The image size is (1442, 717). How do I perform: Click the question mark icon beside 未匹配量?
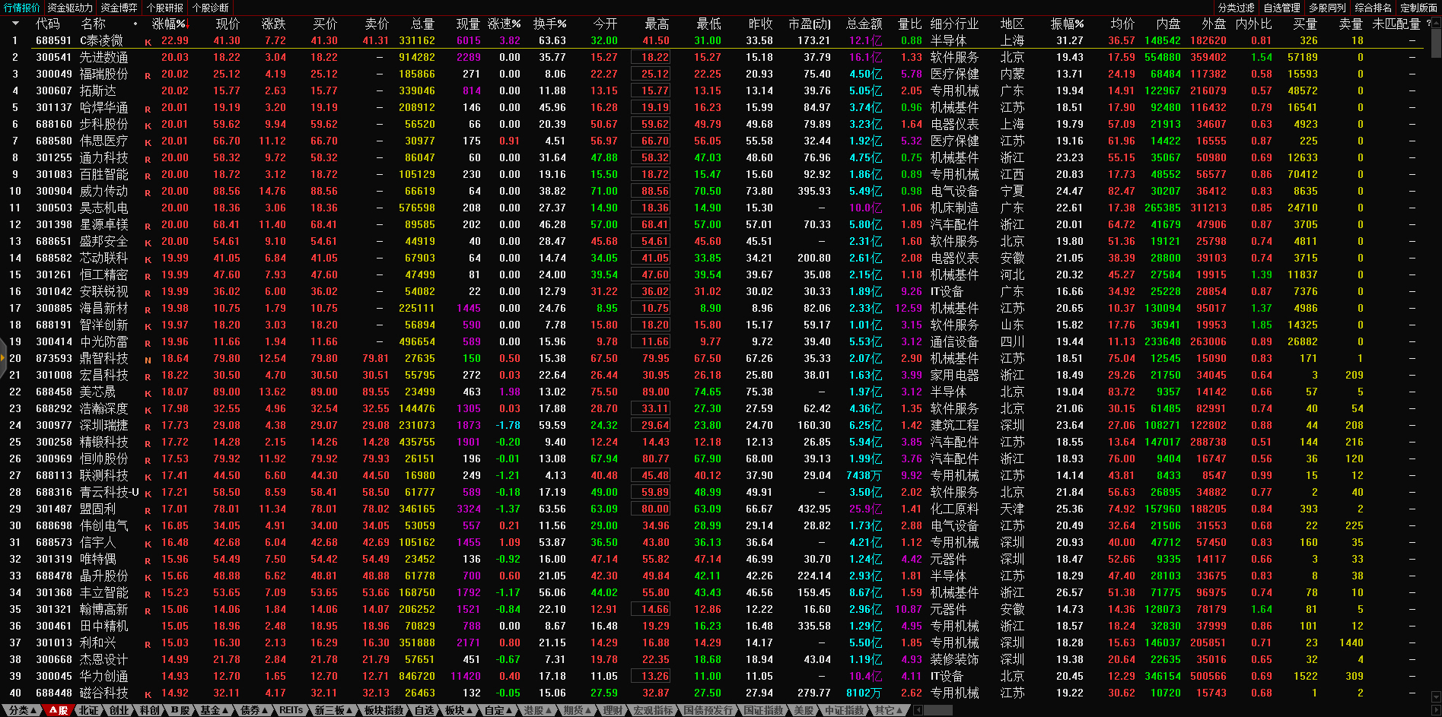pos(1428,24)
